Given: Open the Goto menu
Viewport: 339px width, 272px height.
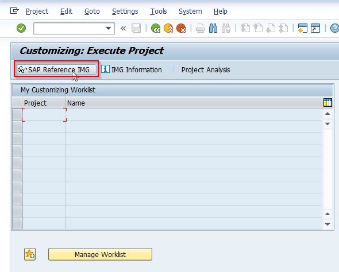Looking at the screenshot, I should [92, 11].
